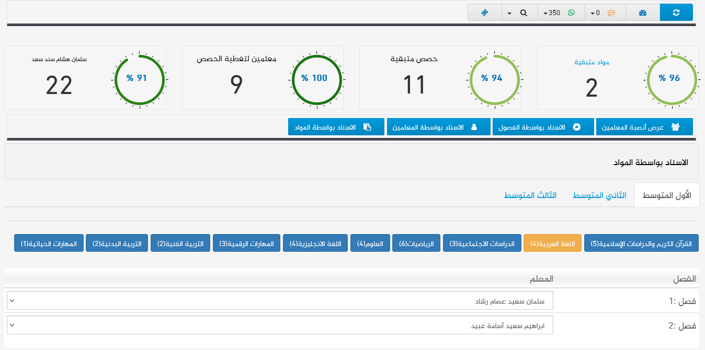Click the green WhatsApp icon
The width and height of the screenshot is (705, 350).
tap(571, 13)
